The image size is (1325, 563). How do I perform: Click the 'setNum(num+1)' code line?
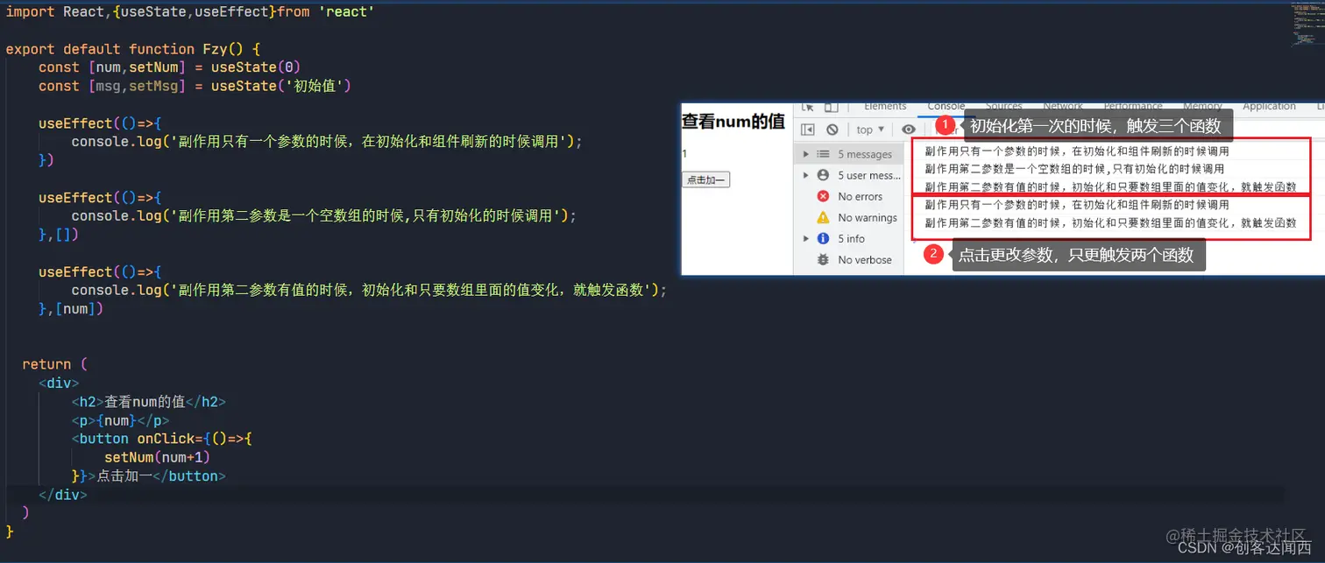tap(158, 457)
